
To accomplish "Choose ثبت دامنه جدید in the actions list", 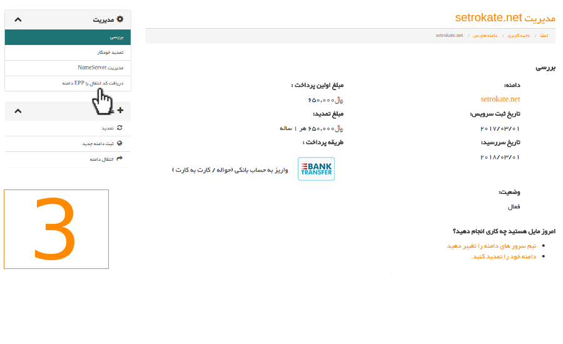I will click(68, 144).
